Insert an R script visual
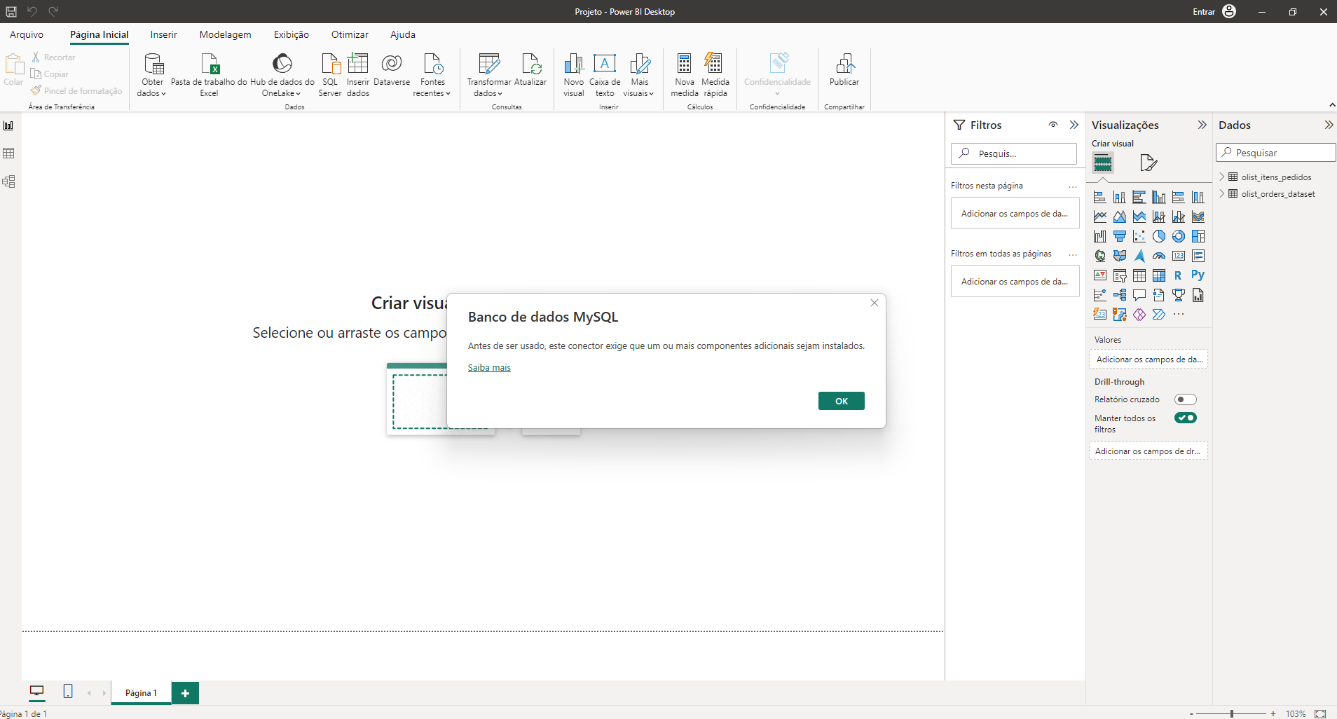The width and height of the screenshot is (1337, 719). 1179,275
